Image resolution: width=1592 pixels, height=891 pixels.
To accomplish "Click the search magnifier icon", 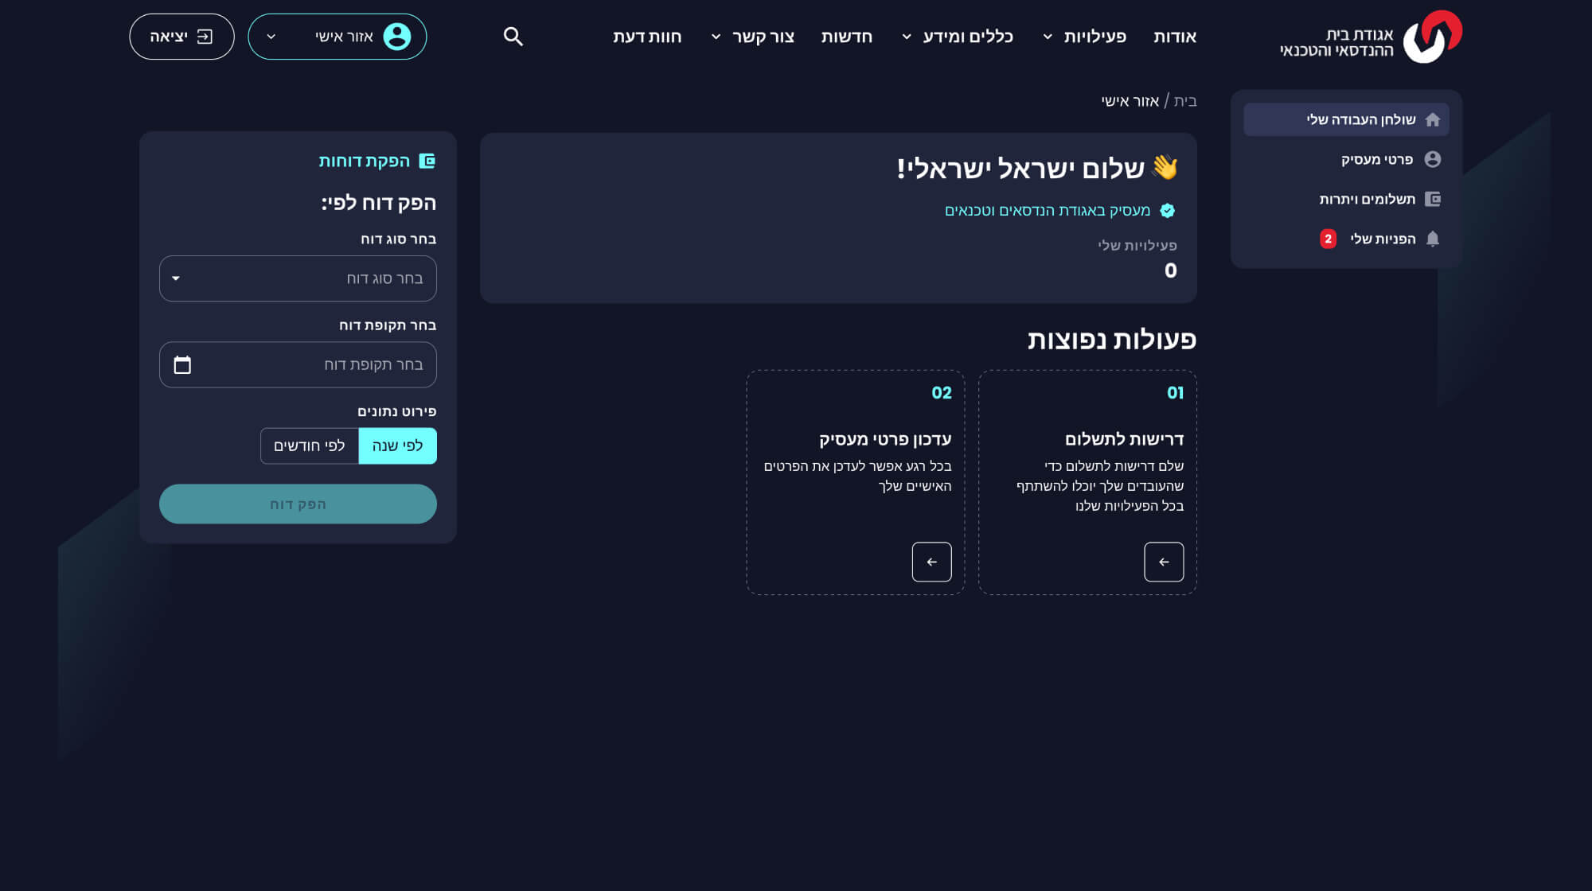I will tap(513, 37).
